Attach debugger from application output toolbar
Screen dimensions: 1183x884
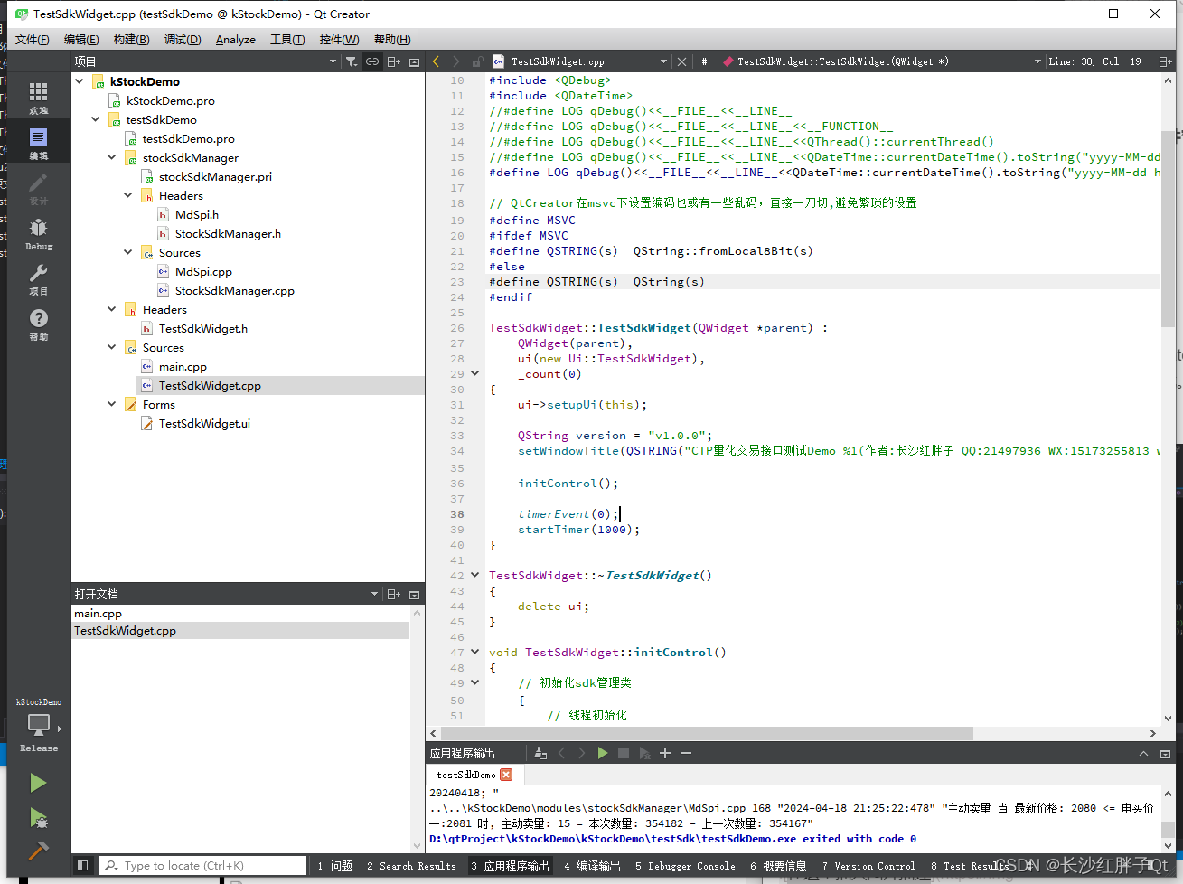pyautogui.click(x=644, y=753)
